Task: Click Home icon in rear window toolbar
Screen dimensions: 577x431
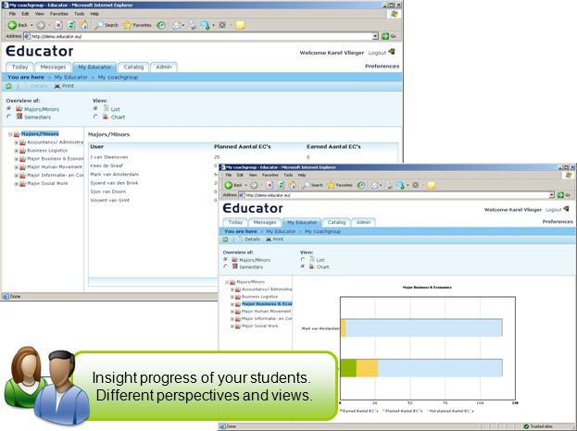Action: (x=84, y=25)
